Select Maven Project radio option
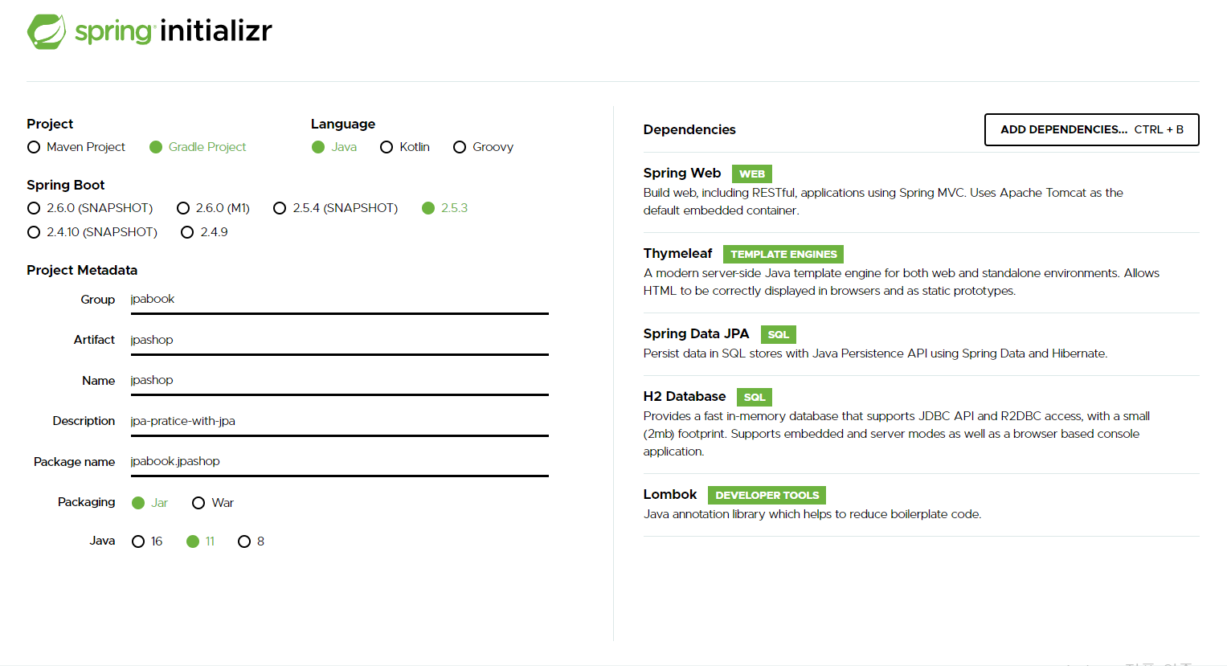The image size is (1227, 666). tap(76, 147)
